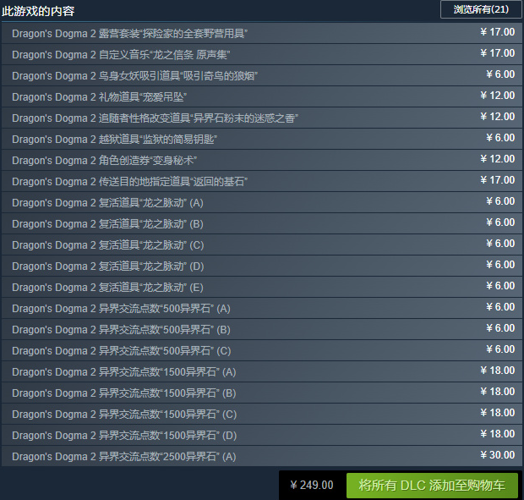Open 2500异界石 (A) DLC
Screen dimensions: 524x500
pyautogui.click(x=262, y=456)
